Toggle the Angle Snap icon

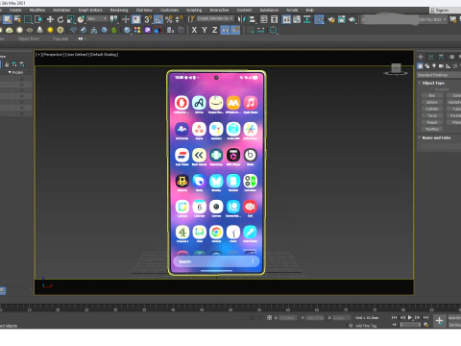click(158, 19)
